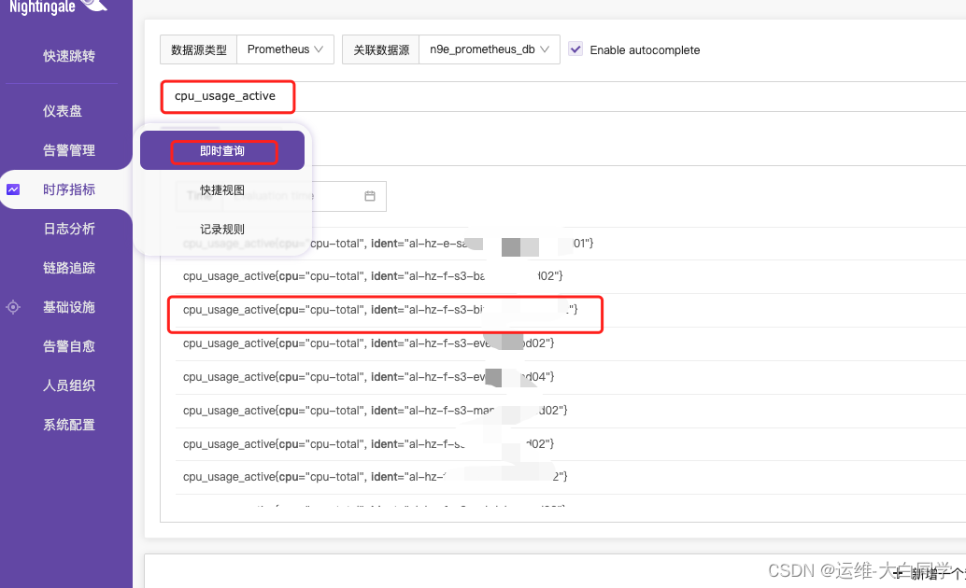Open 基础设施 menu
Image resolution: width=966 pixels, height=588 pixels.
(69, 307)
